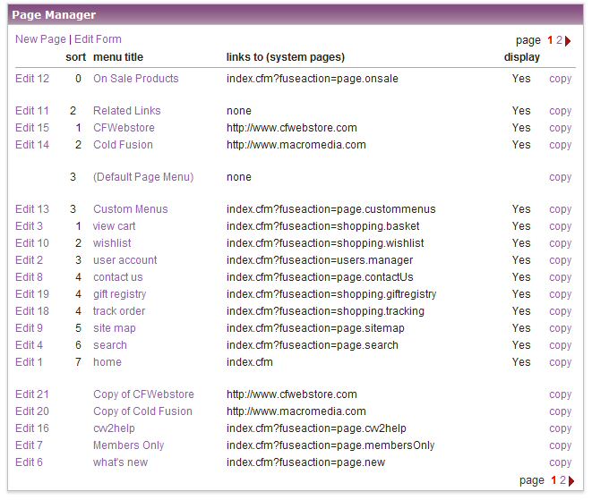
Task: Click Edit 15 for CFWebstore
Action: click(32, 128)
